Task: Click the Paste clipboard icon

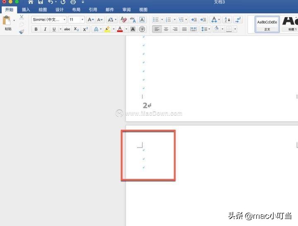Action: (7, 21)
